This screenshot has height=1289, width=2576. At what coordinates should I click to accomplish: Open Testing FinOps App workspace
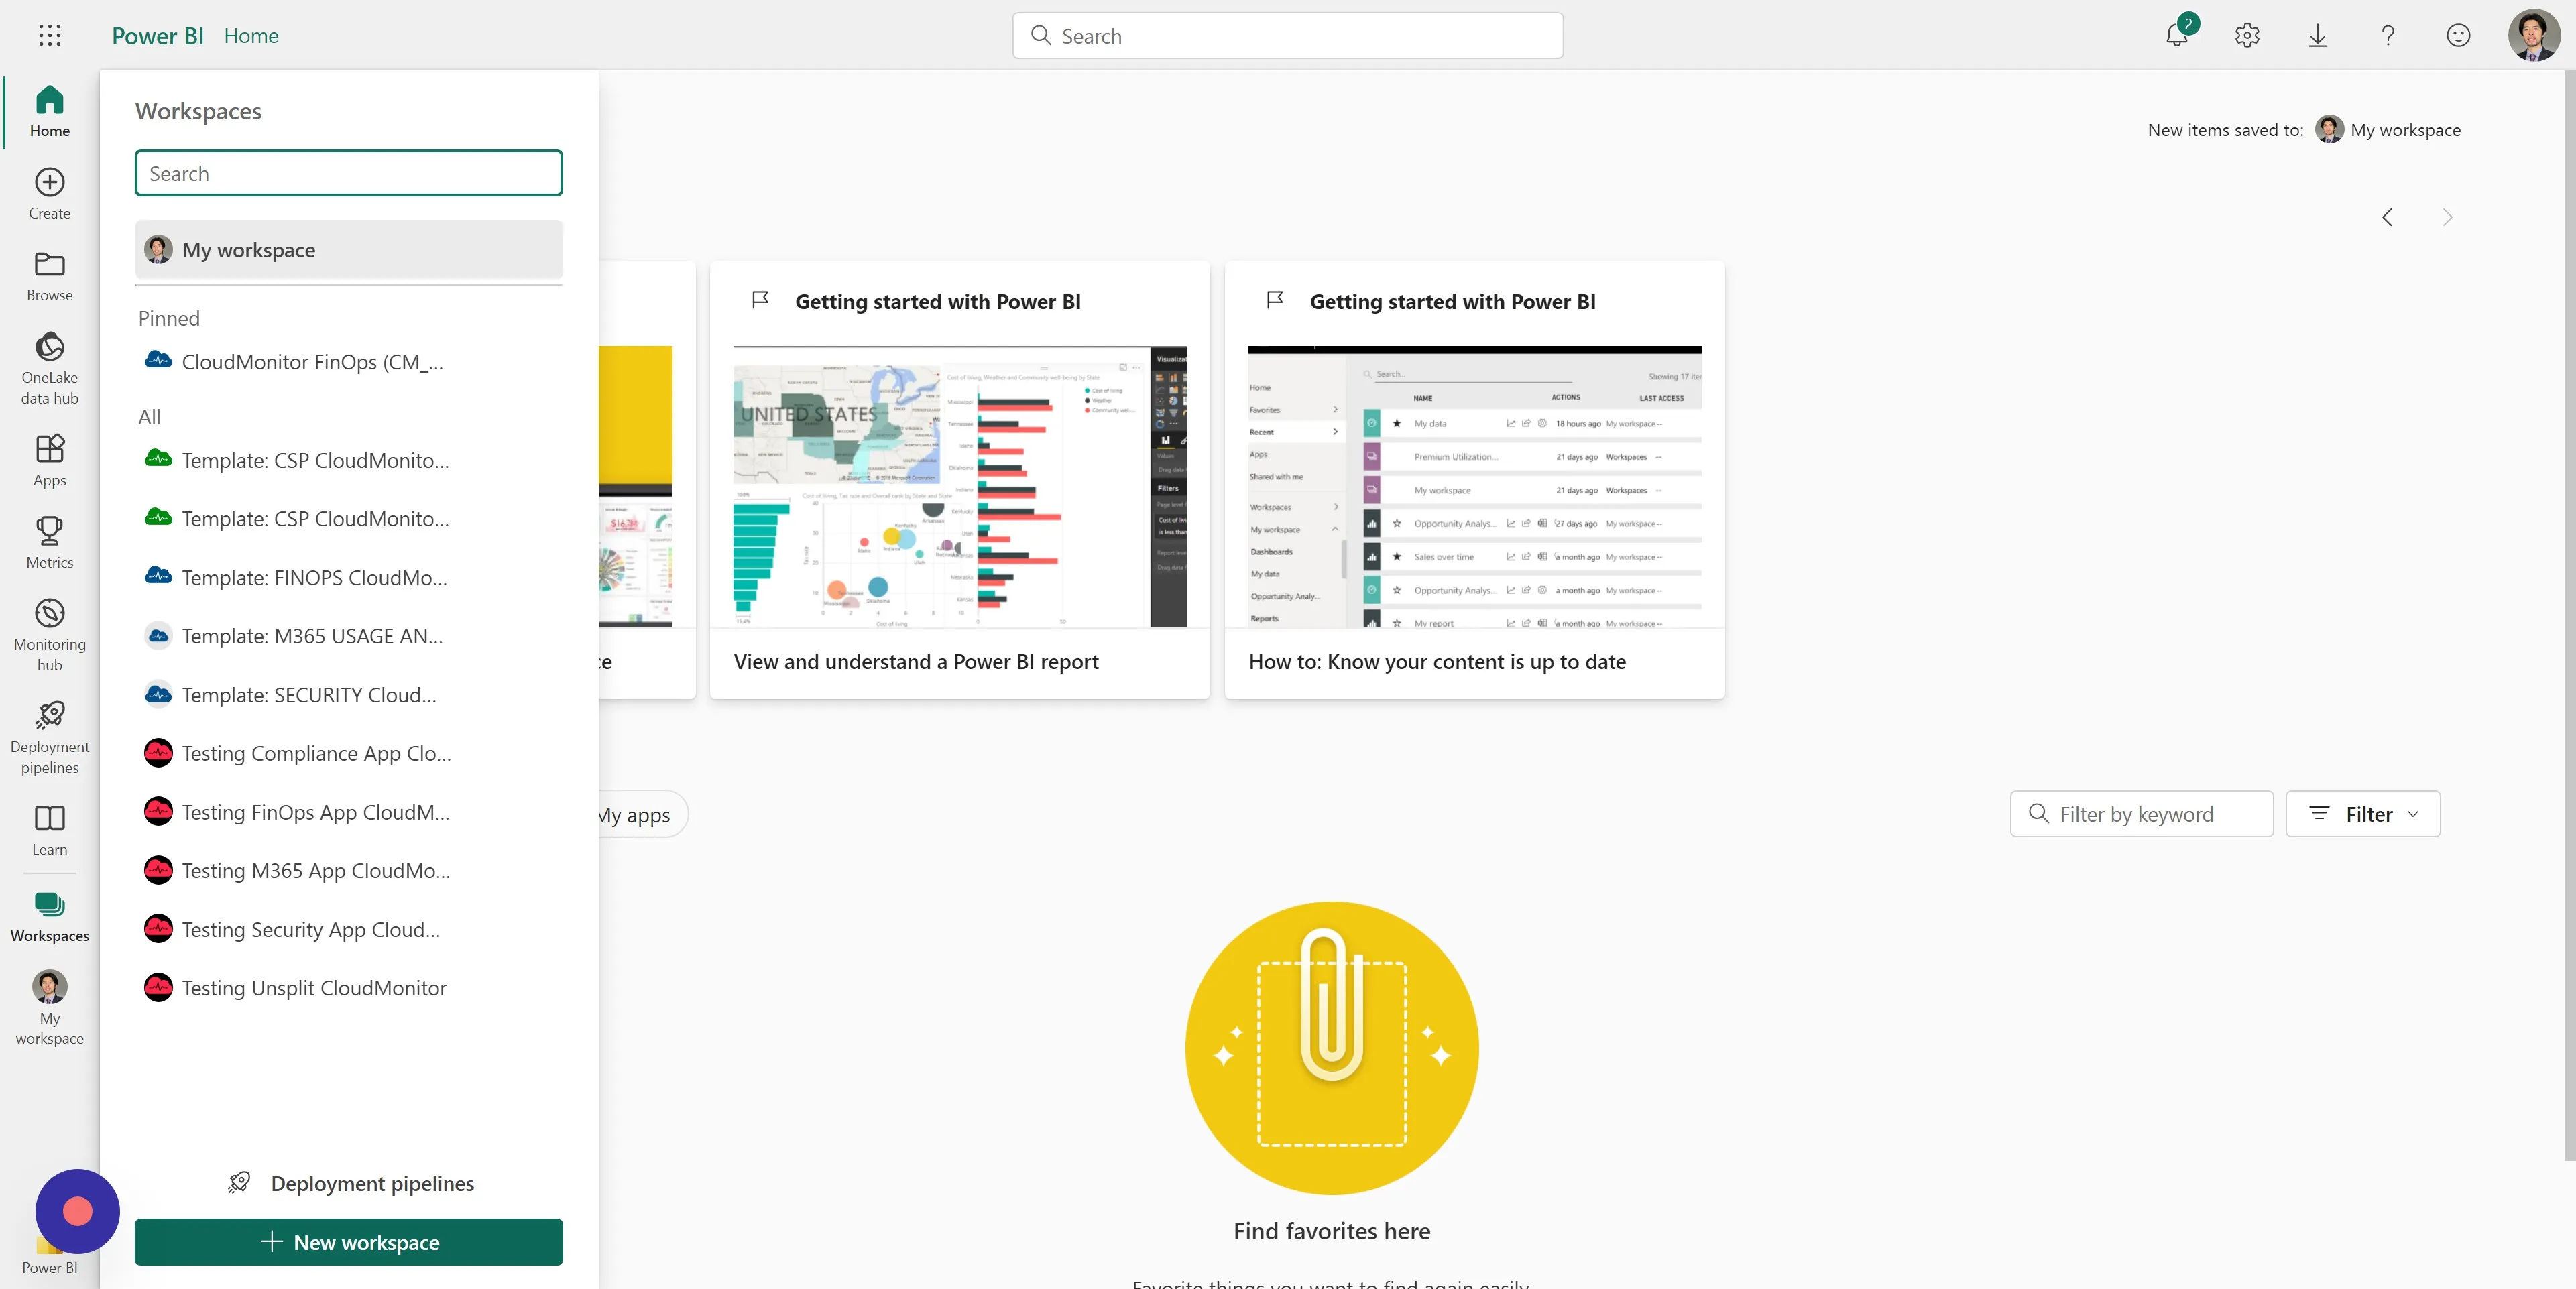[x=348, y=812]
